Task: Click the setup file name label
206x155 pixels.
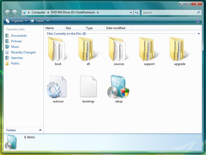Action: 119,101
